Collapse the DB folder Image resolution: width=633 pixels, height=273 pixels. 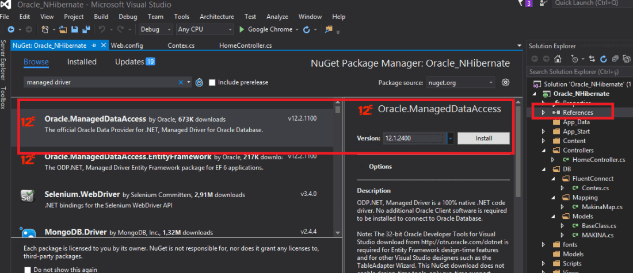(x=543, y=169)
